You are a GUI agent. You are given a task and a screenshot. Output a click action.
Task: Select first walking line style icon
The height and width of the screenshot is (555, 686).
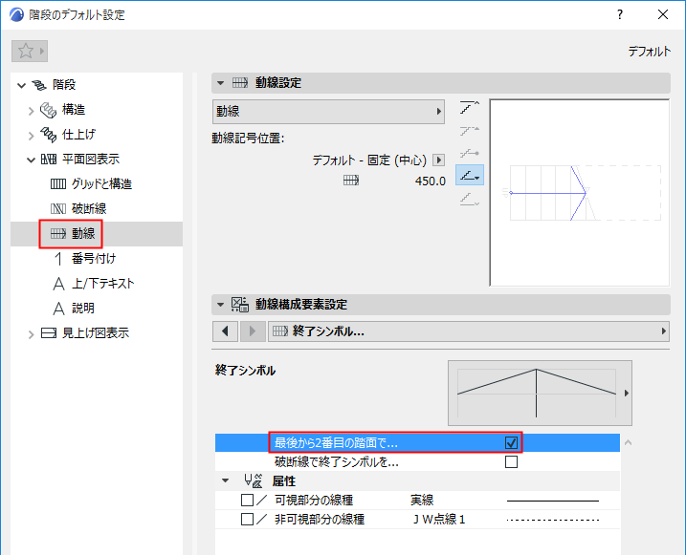click(x=470, y=107)
